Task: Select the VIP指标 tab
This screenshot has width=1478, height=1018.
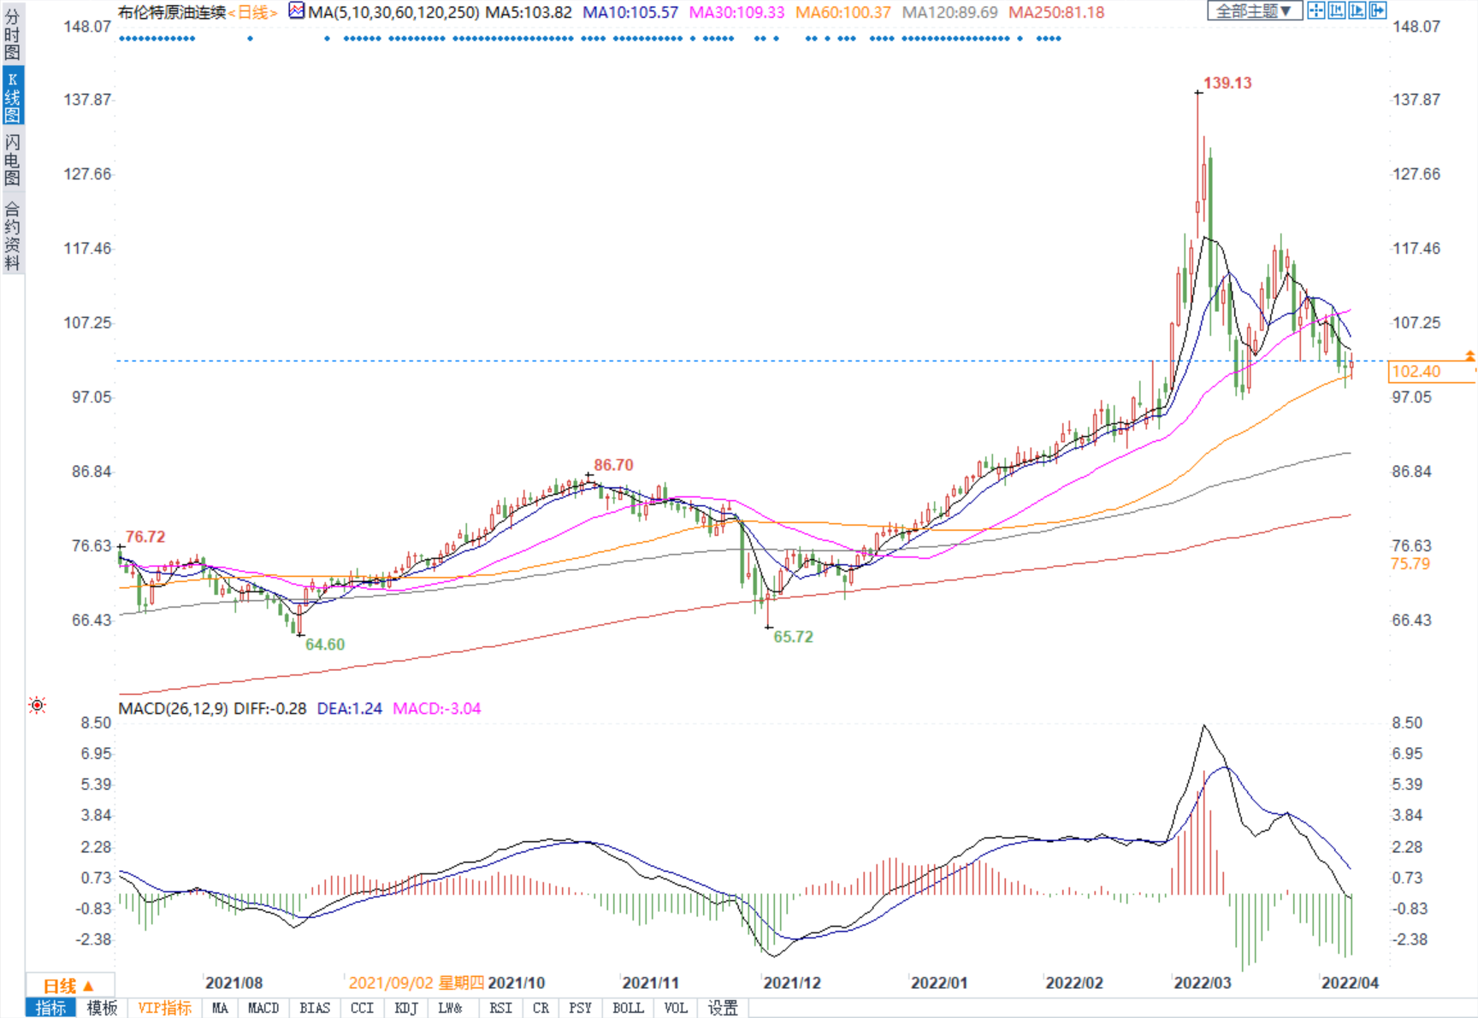Action: [x=165, y=1009]
